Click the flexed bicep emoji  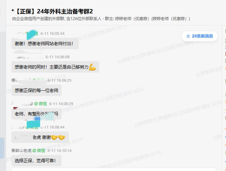[92, 67]
